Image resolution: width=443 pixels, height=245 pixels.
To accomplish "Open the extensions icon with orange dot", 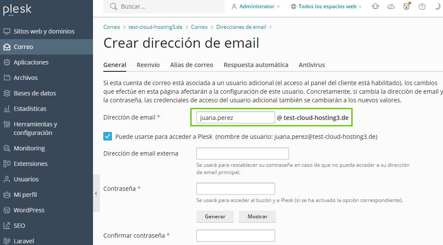I will pos(406,6).
